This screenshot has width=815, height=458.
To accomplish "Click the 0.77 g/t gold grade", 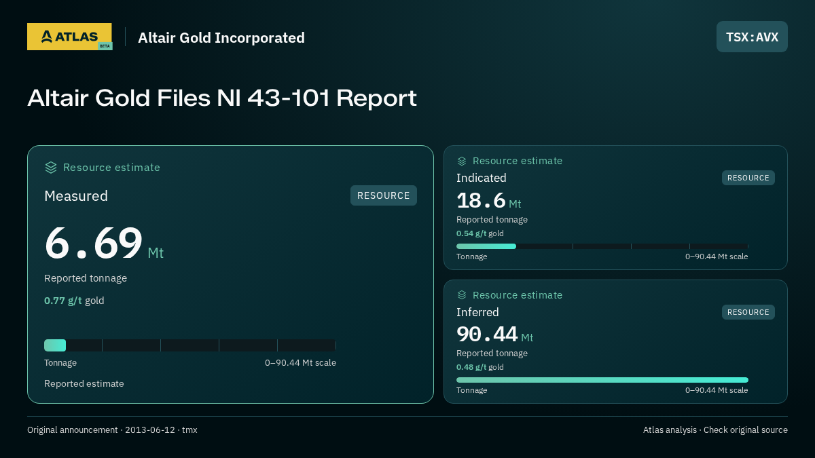I will 74,301.
